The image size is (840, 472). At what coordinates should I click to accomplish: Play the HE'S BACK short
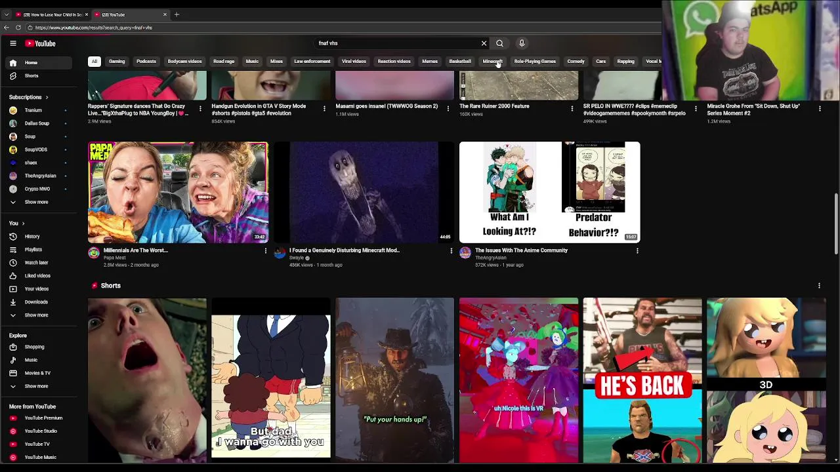[x=642, y=380]
